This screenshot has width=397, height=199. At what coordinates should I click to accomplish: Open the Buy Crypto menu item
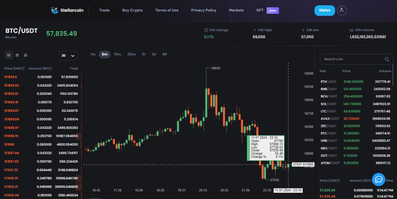point(132,10)
